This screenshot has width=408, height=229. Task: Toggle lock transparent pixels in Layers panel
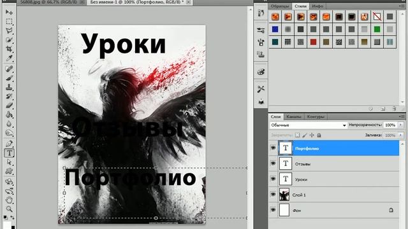point(298,135)
